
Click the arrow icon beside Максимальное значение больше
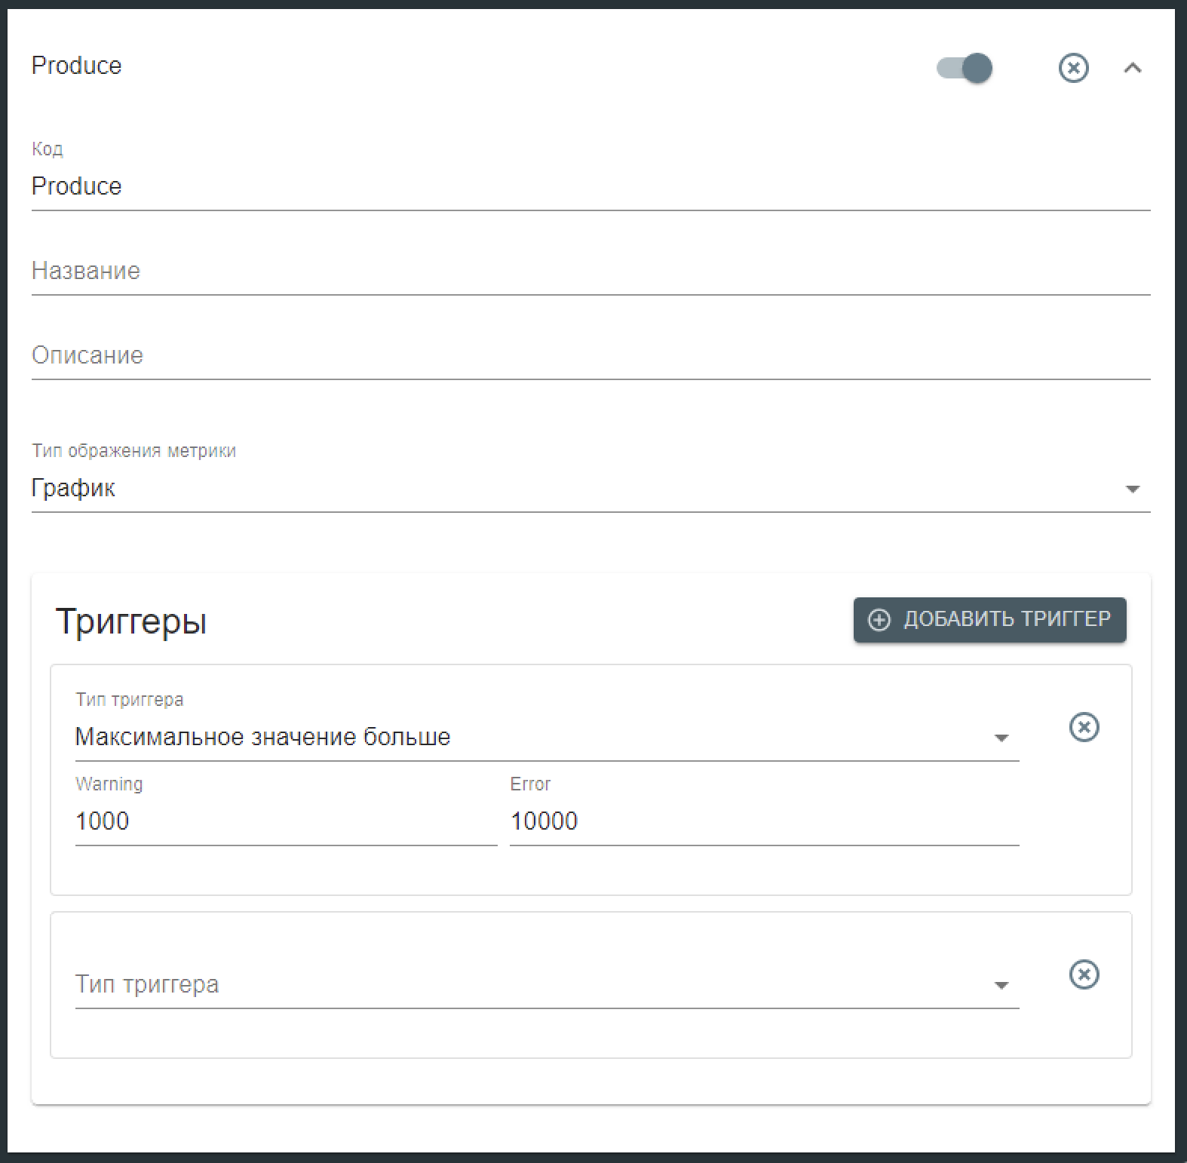point(1001,738)
